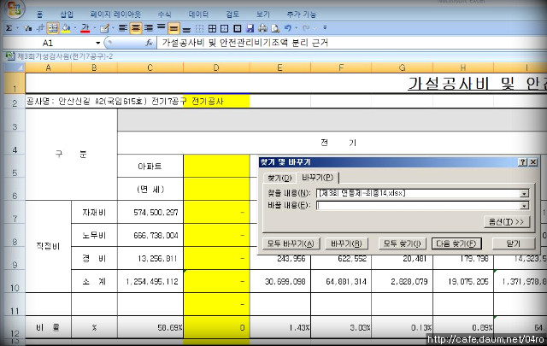The width and height of the screenshot is (547, 346).
Task: Open the 홈 ribbon tab
Action: (x=40, y=15)
